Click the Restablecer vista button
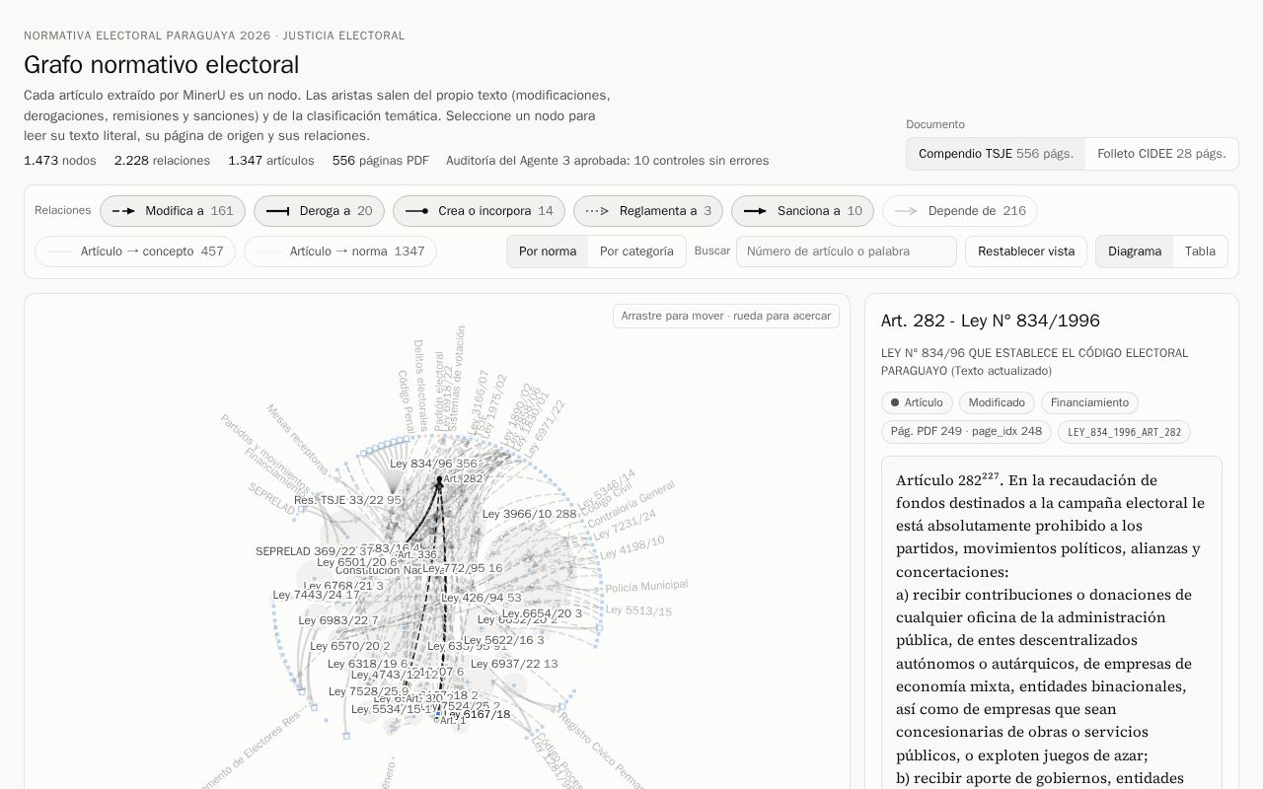Screen dimensions: 1263x789 [1026, 251]
